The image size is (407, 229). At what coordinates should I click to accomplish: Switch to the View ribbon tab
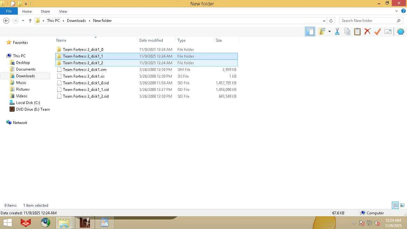(x=63, y=11)
